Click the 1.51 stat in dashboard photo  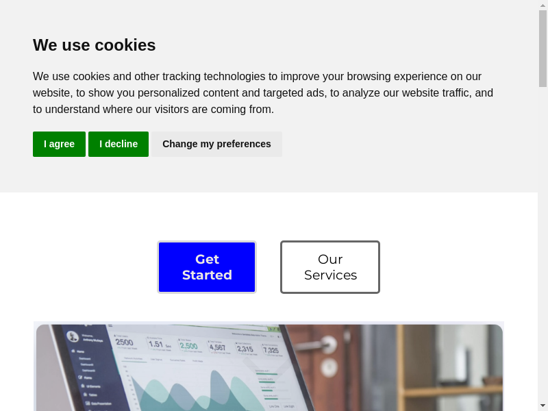coord(157,344)
